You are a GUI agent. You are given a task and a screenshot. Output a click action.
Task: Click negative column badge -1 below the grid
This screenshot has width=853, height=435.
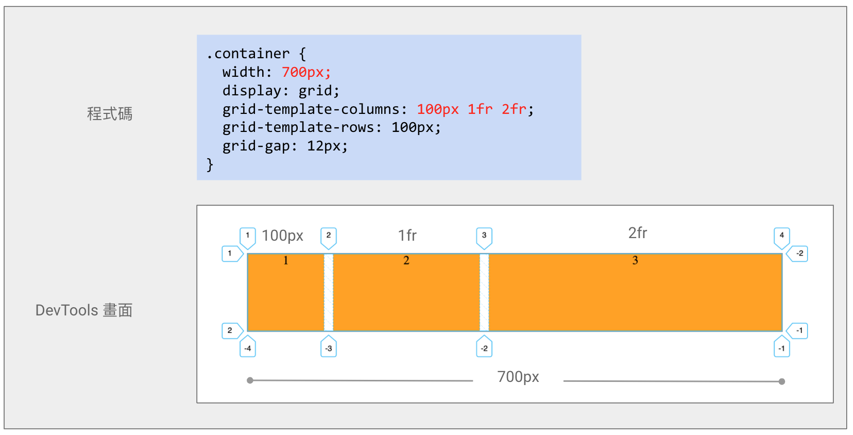[x=781, y=348]
